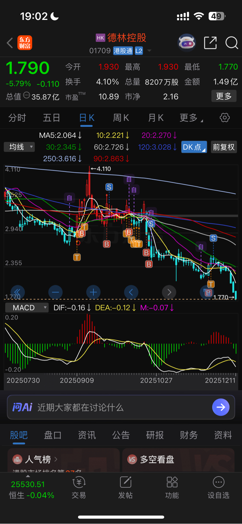Tap the 问AI logo
Image resolution: width=242 pixels, height=524 pixels.
[22, 407]
